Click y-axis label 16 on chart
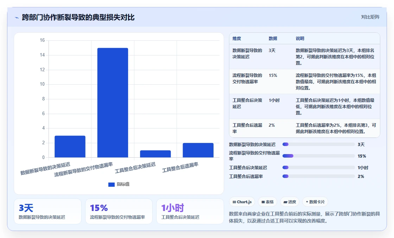Image resolution: width=394 pixels, height=238 pixels. tap(42, 40)
